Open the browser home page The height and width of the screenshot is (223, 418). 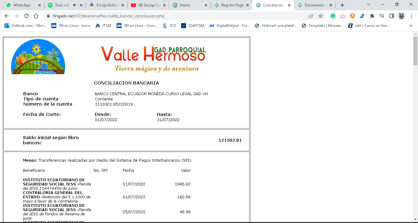coord(36,16)
